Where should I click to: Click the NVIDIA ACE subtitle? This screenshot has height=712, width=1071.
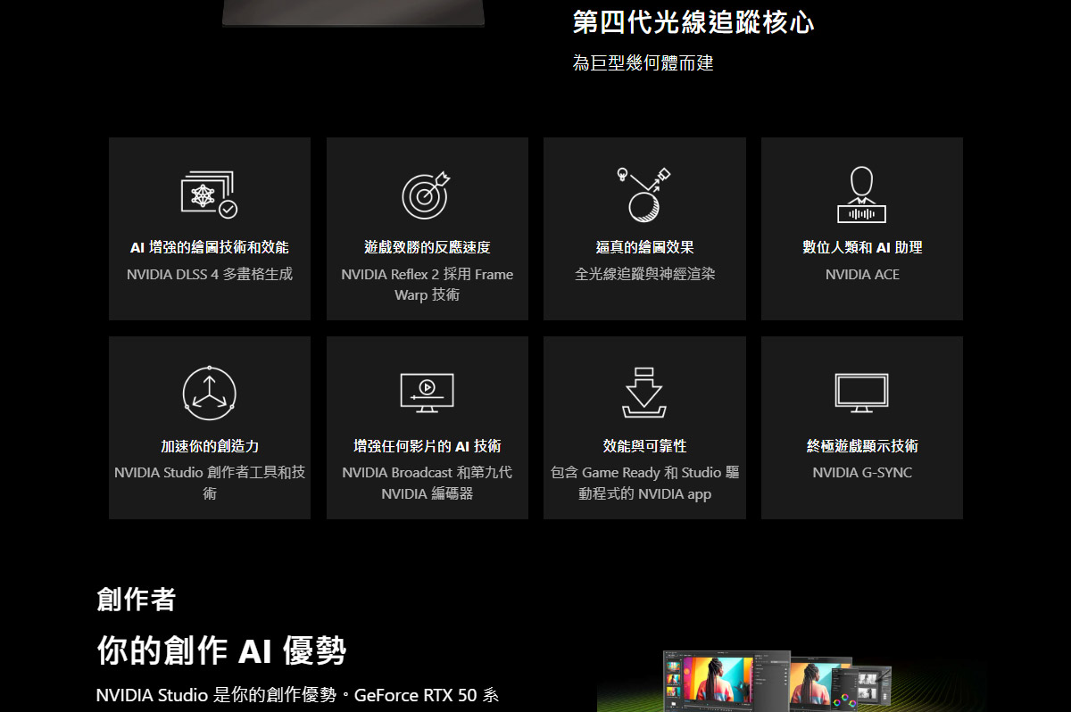click(x=862, y=274)
